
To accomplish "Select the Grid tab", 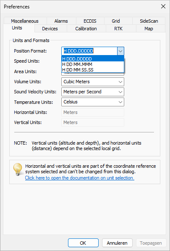I will point(116,21).
